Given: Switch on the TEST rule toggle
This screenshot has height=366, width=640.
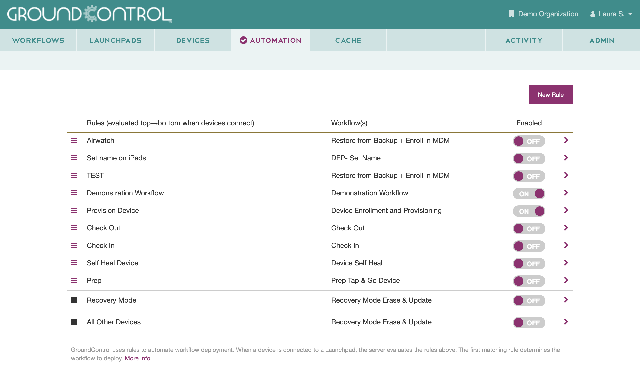Looking at the screenshot, I should [x=529, y=176].
